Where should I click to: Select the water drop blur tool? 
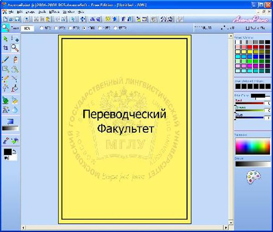click(15, 110)
